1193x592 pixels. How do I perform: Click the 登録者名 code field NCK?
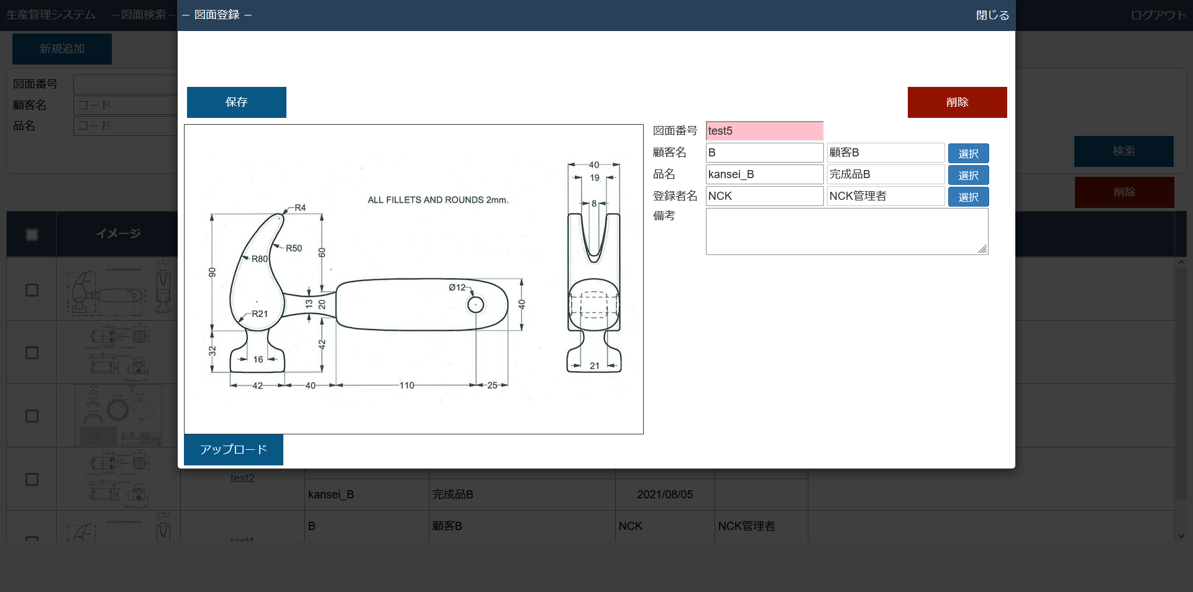coord(764,196)
